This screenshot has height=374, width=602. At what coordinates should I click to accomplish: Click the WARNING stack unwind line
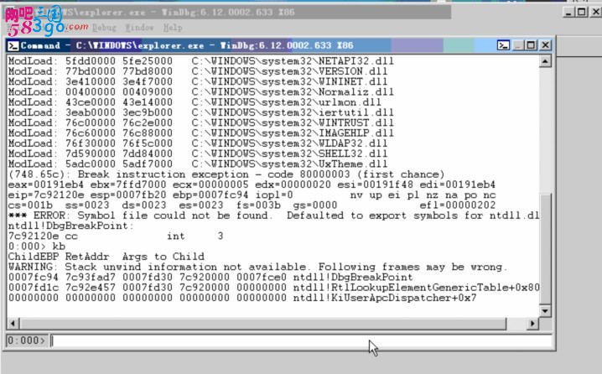coord(258,267)
